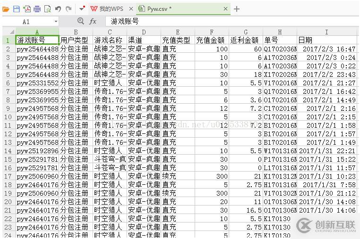Open a file with the folder icon
Image resolution: width=360 pixels, height=239 pixels.
coord(6,9)
